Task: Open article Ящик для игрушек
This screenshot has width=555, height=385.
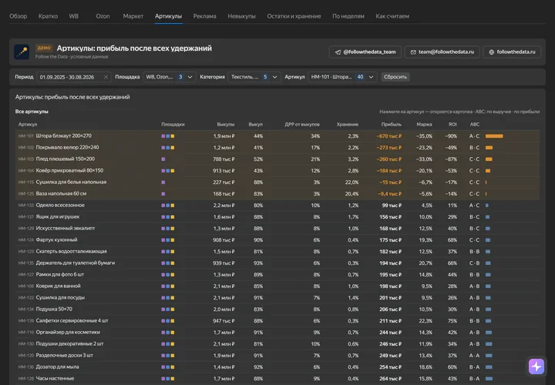Action: (x=58, y=216)
